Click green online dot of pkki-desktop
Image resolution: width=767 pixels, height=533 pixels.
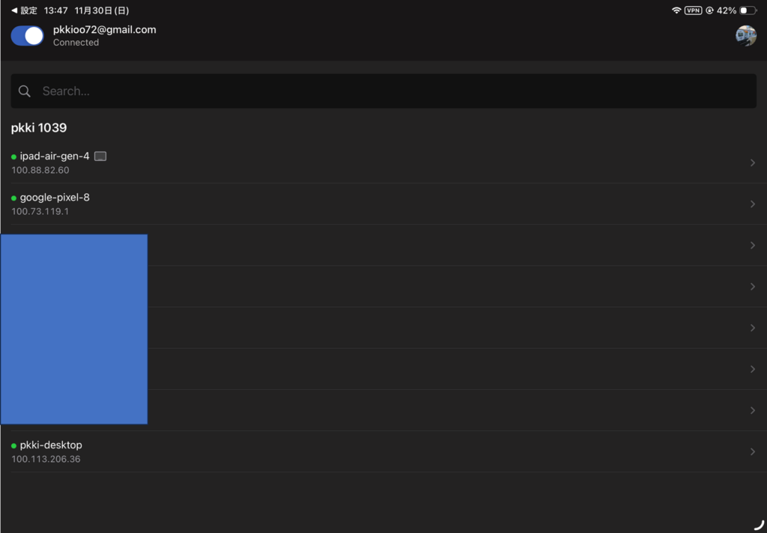(14, 446)
